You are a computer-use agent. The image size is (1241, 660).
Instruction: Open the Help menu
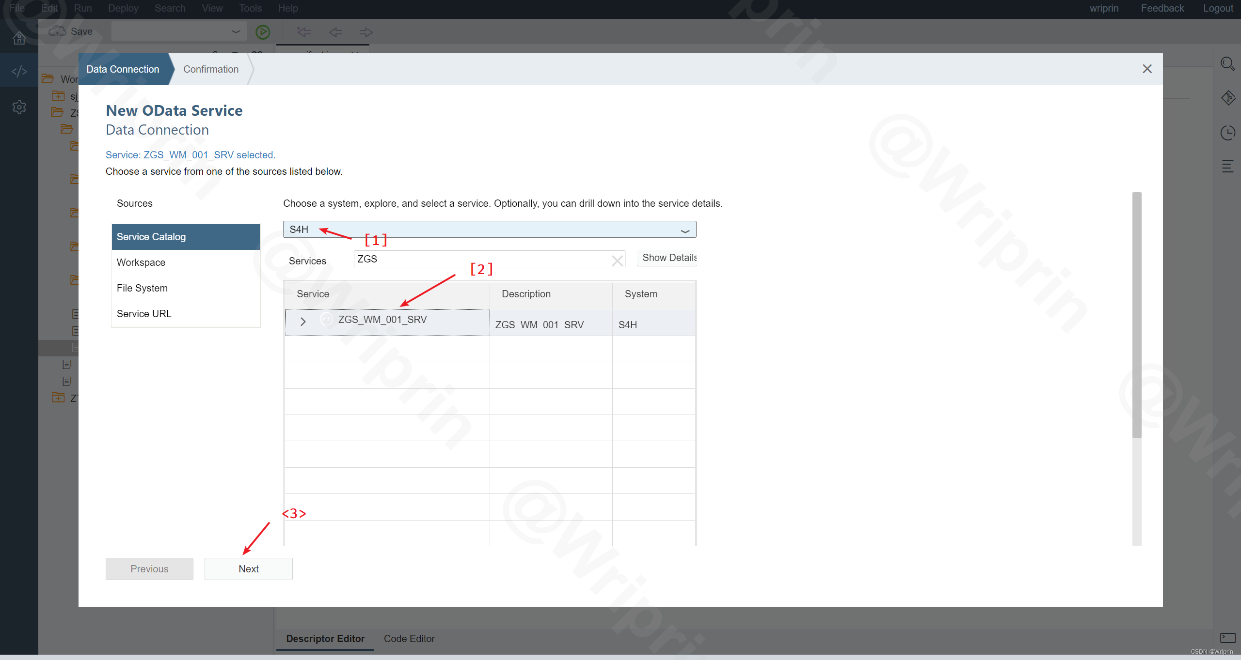(288, 8)
